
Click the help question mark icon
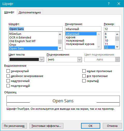109,4
